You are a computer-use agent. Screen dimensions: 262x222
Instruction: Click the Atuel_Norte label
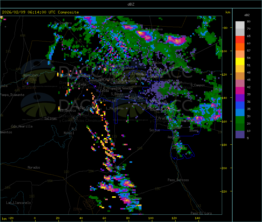coord(138,98)
